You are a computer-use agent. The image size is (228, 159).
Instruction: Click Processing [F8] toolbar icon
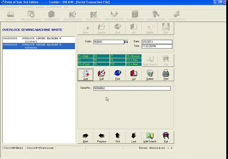point(135,15)
